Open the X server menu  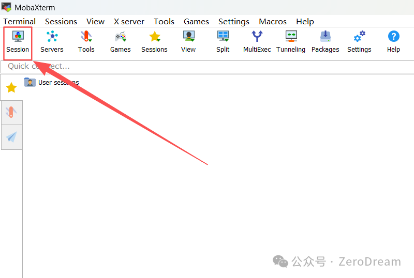pos(129,21)
